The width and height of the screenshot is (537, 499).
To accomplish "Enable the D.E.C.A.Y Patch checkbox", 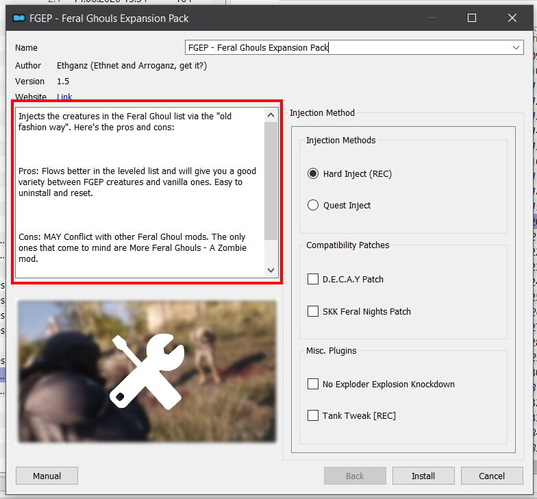I will (312, 280).
